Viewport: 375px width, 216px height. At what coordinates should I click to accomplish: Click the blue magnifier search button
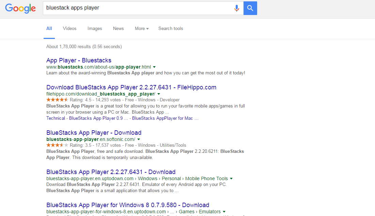[x=250, y=8]
